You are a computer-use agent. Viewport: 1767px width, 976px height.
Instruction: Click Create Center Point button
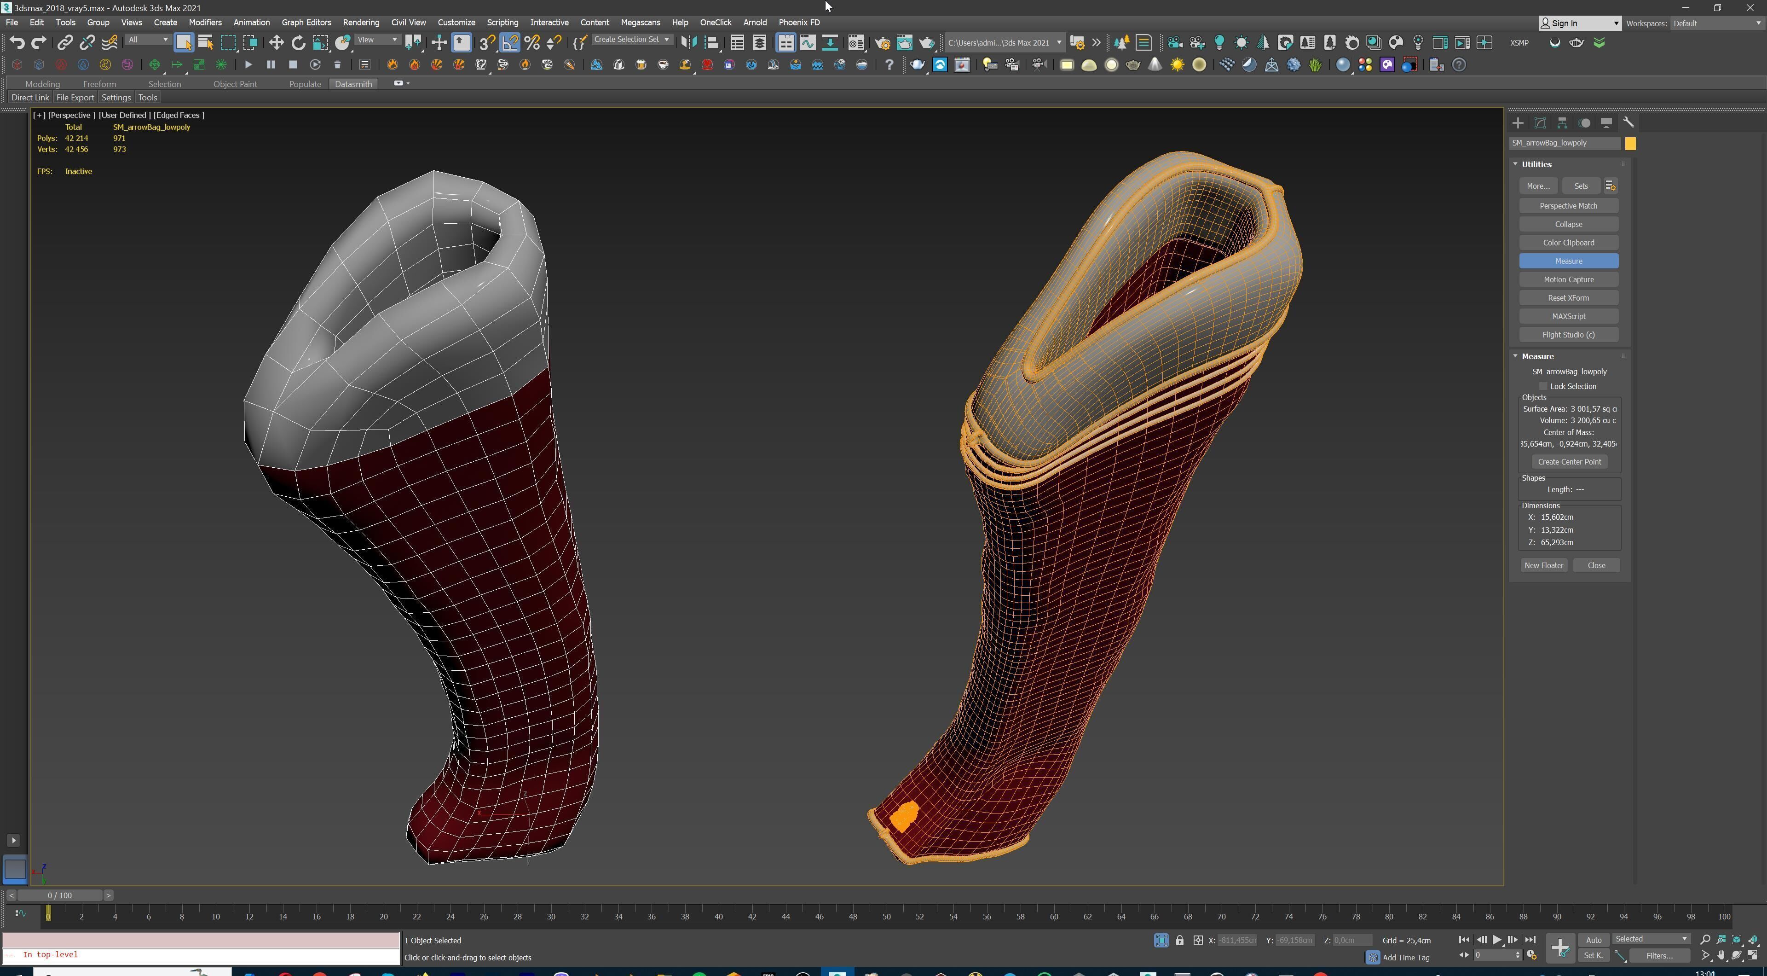coord(1569,462)
